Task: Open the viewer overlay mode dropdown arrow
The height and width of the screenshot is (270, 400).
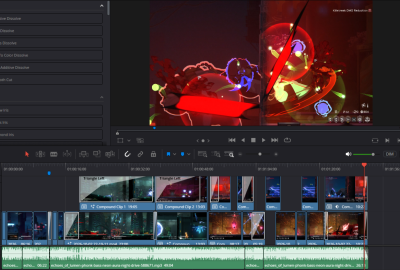Action: (x=129, y=140)
